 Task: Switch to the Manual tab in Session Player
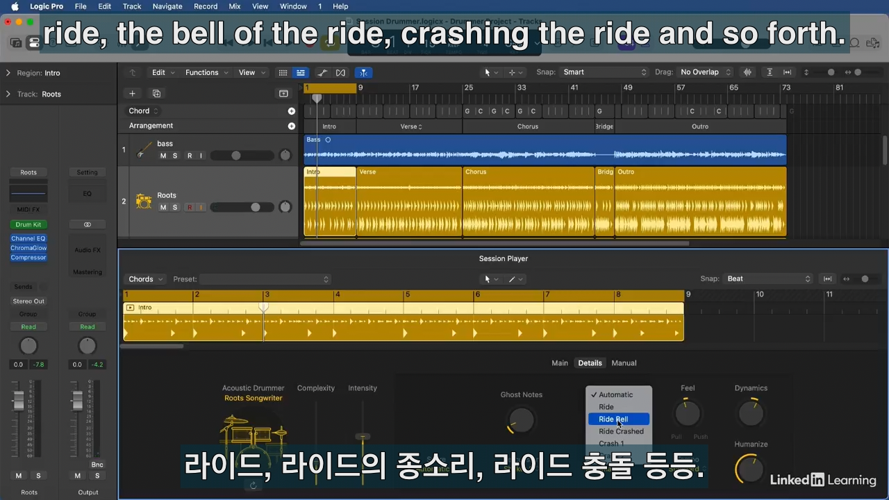pyautogui.click(x=624, y=363)
